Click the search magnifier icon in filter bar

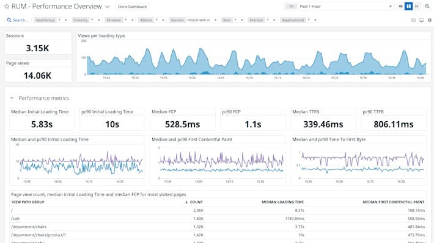click(9, 20)
